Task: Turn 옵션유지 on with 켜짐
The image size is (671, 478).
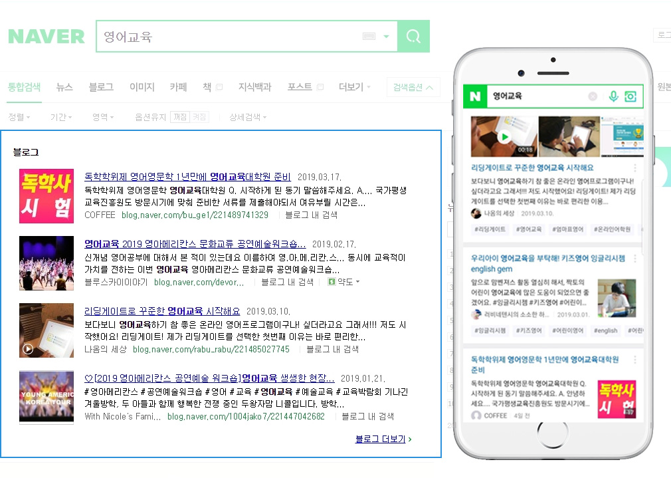Action: coord(199,117)
